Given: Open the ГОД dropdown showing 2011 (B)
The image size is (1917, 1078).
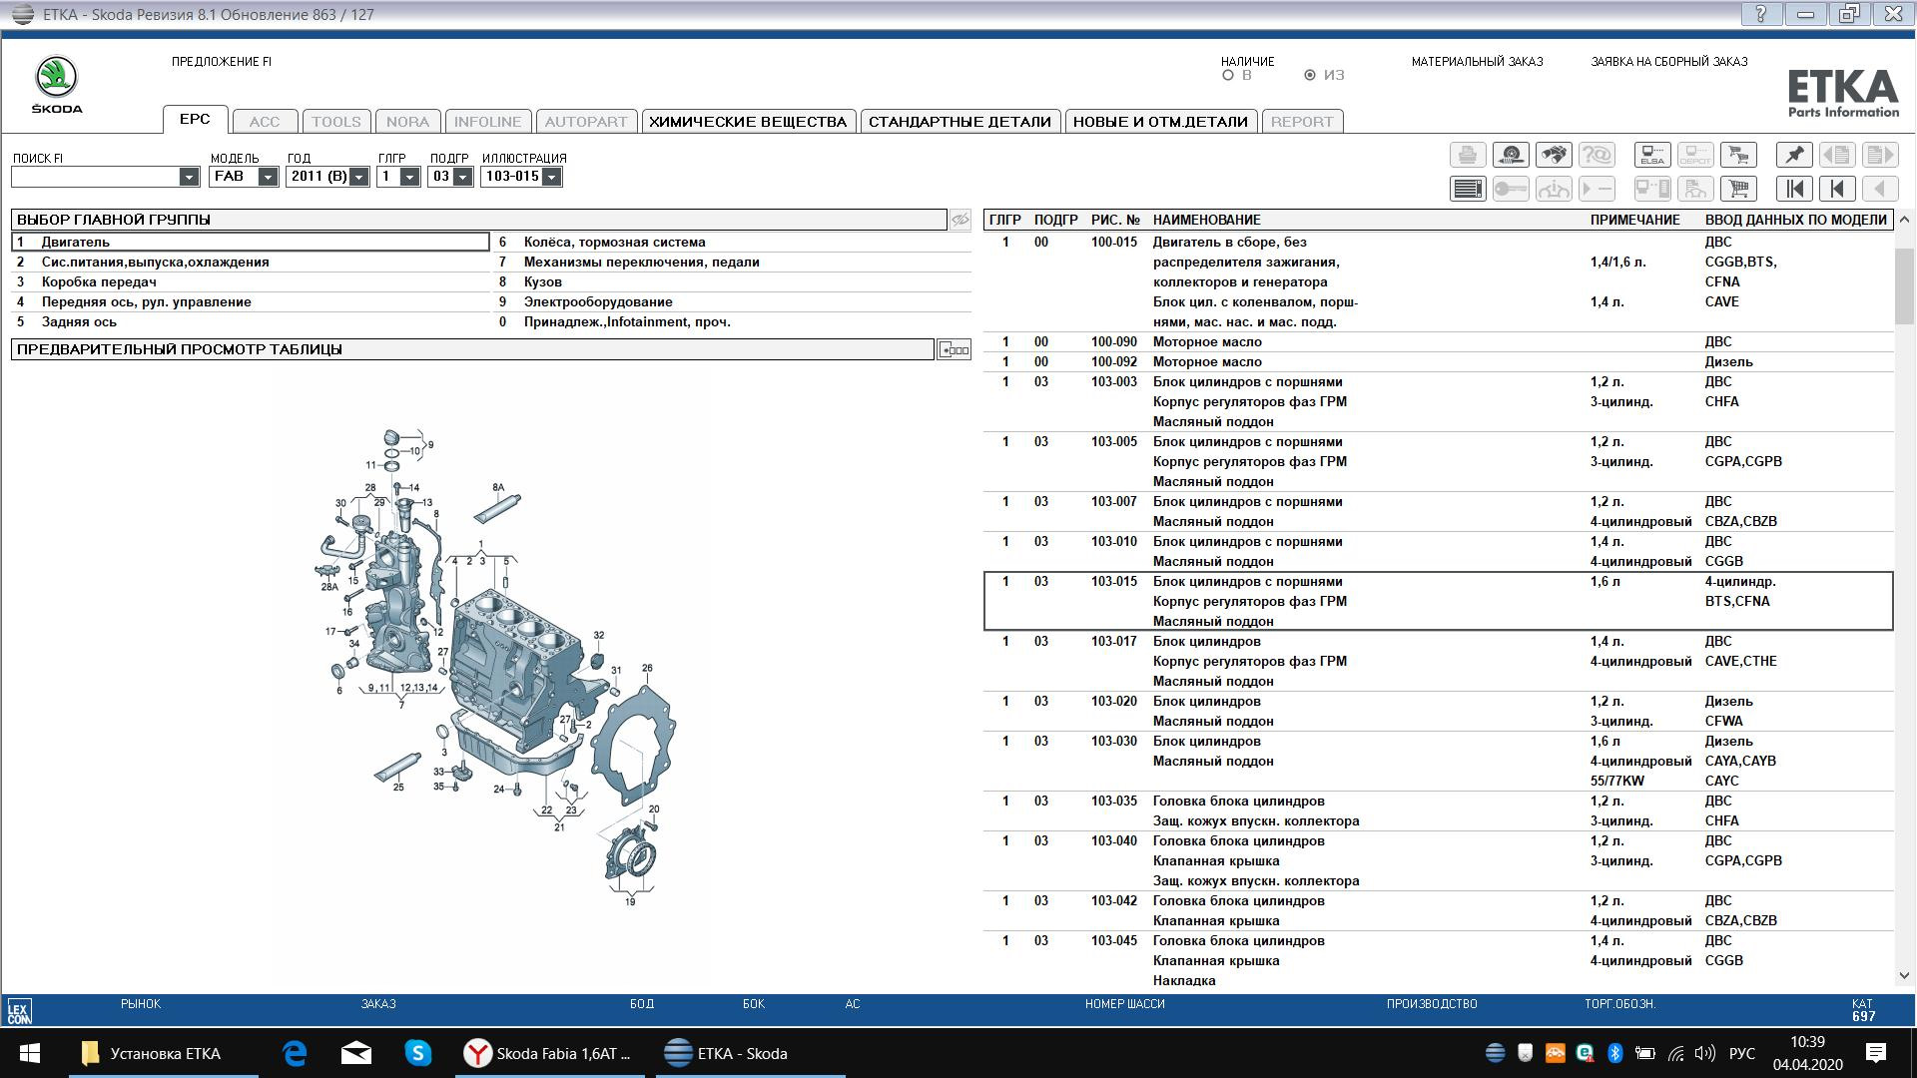Looking at the screenshot, I should click(x=358, y=177).
